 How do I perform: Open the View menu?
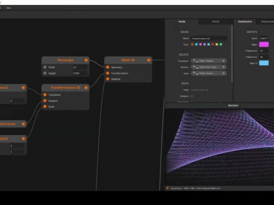(x=8, y=8)
